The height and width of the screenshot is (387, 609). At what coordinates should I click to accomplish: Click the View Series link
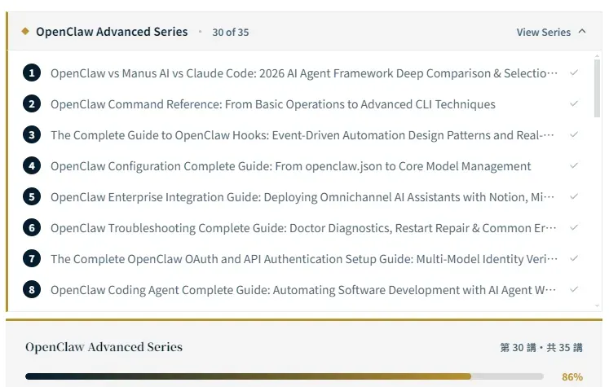[x=543, y=32]
